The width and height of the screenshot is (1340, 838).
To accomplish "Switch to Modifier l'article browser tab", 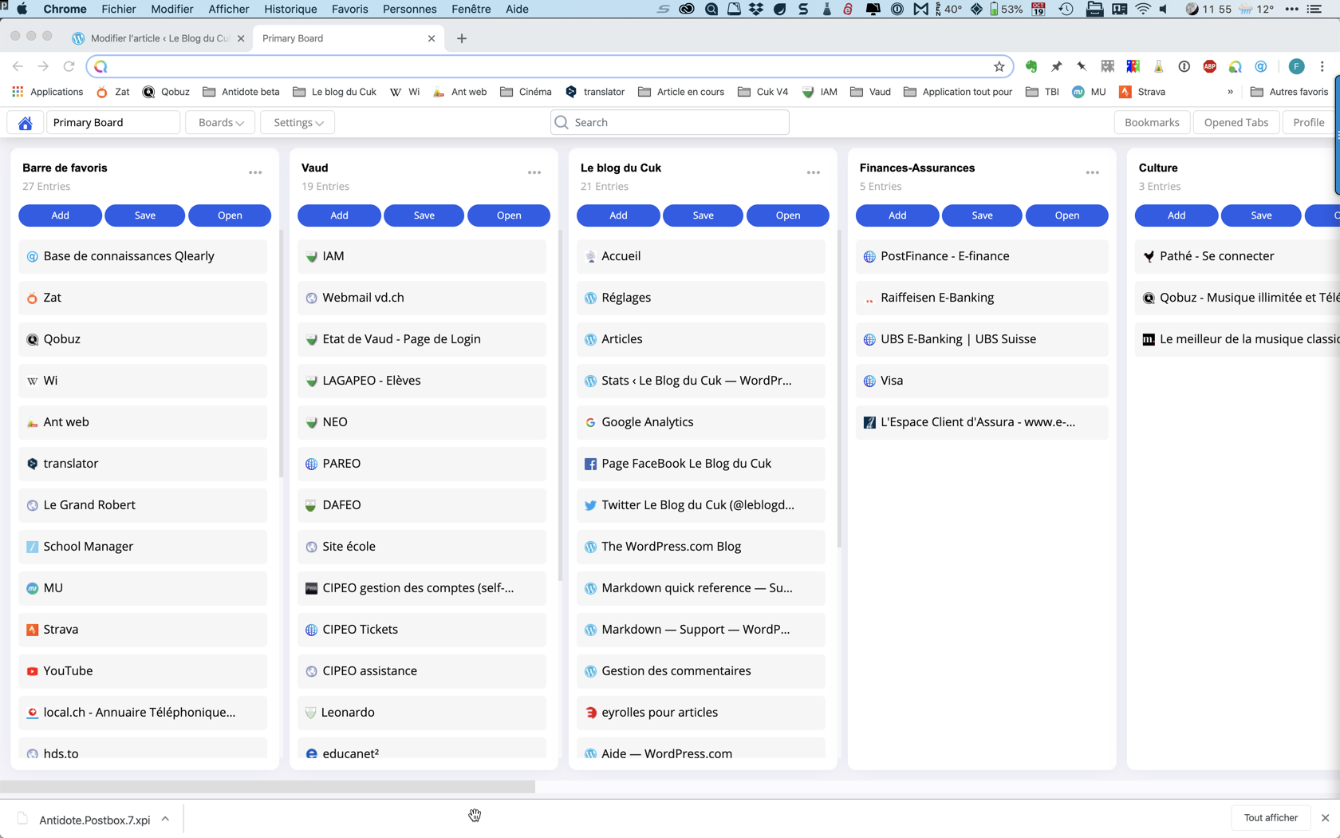I will [x=158, y=38].
